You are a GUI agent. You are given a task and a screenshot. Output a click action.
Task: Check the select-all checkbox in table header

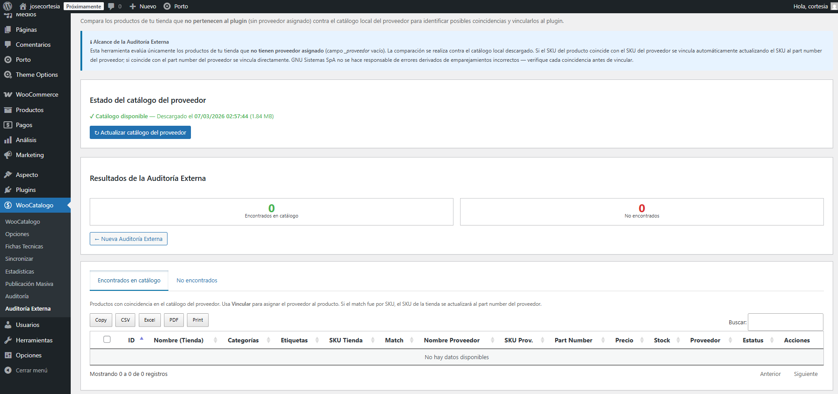[107, 339]
